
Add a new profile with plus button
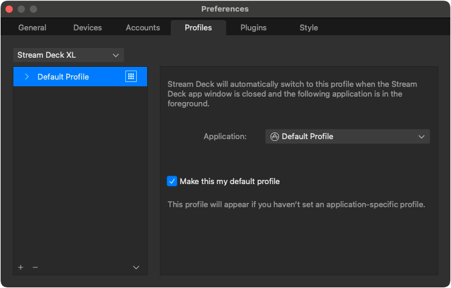point(21,267)
